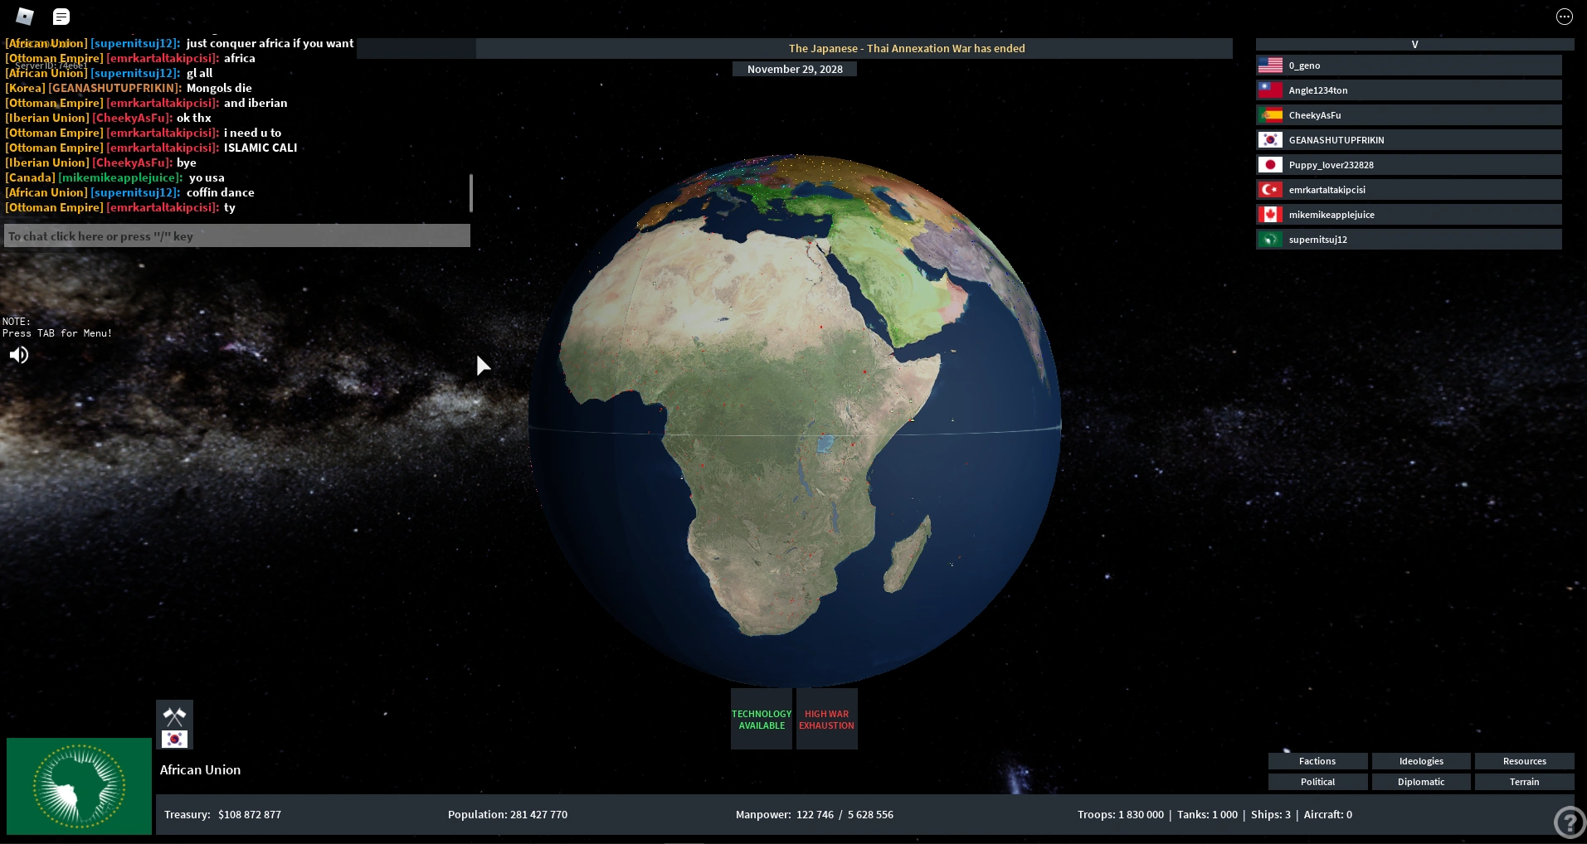Click the Troops 1 830 000 stat

[1121, 814]
